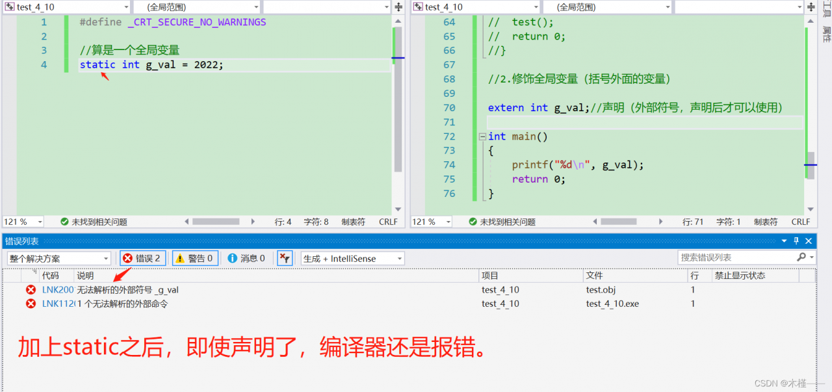The width and height of the screenshot is (832, 392).
Task: Open the right pane's test_4_10 project dropdown
Action: pos(475,7)
